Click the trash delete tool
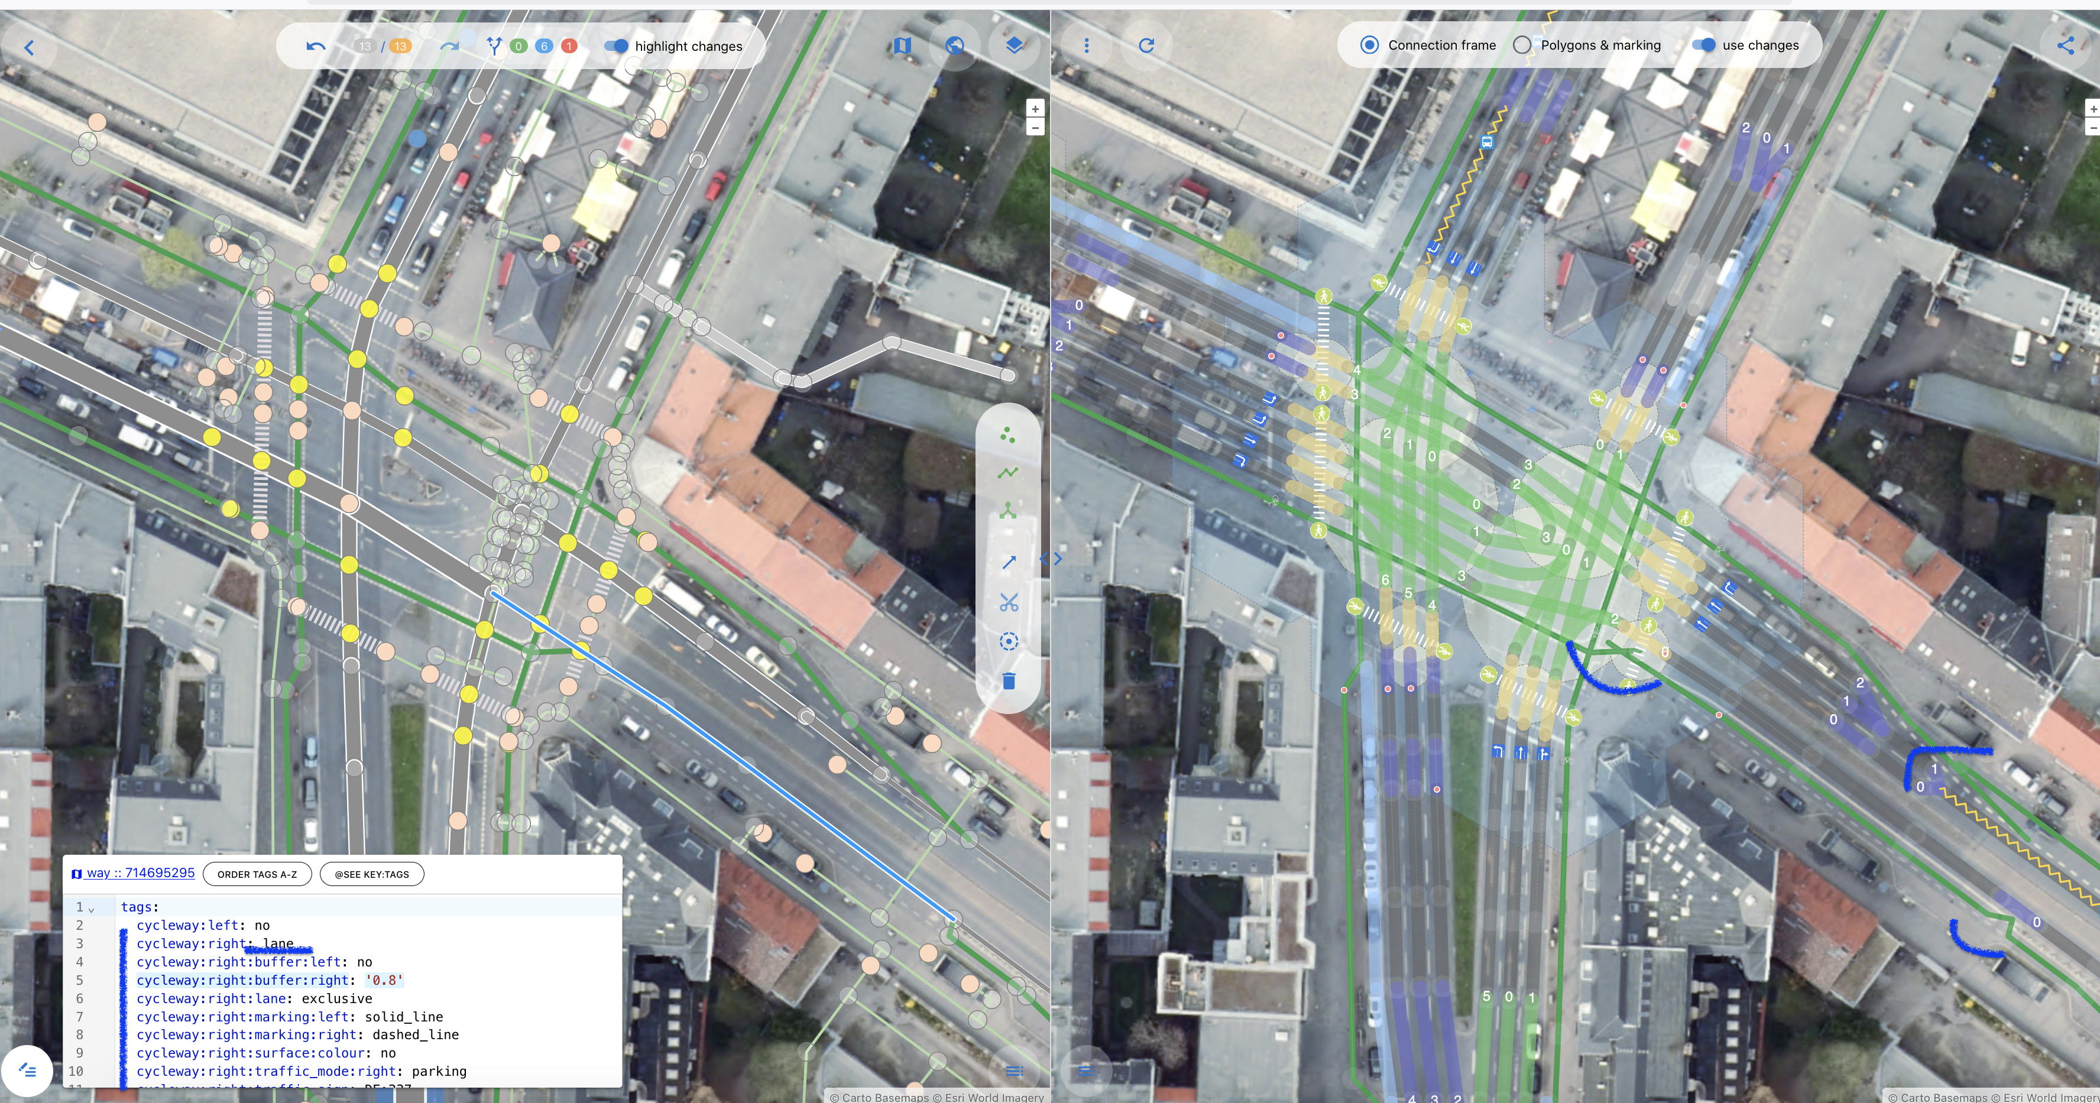Screen dimensions: 2100x1103 pyautogui.click(x=1009, y=681)
